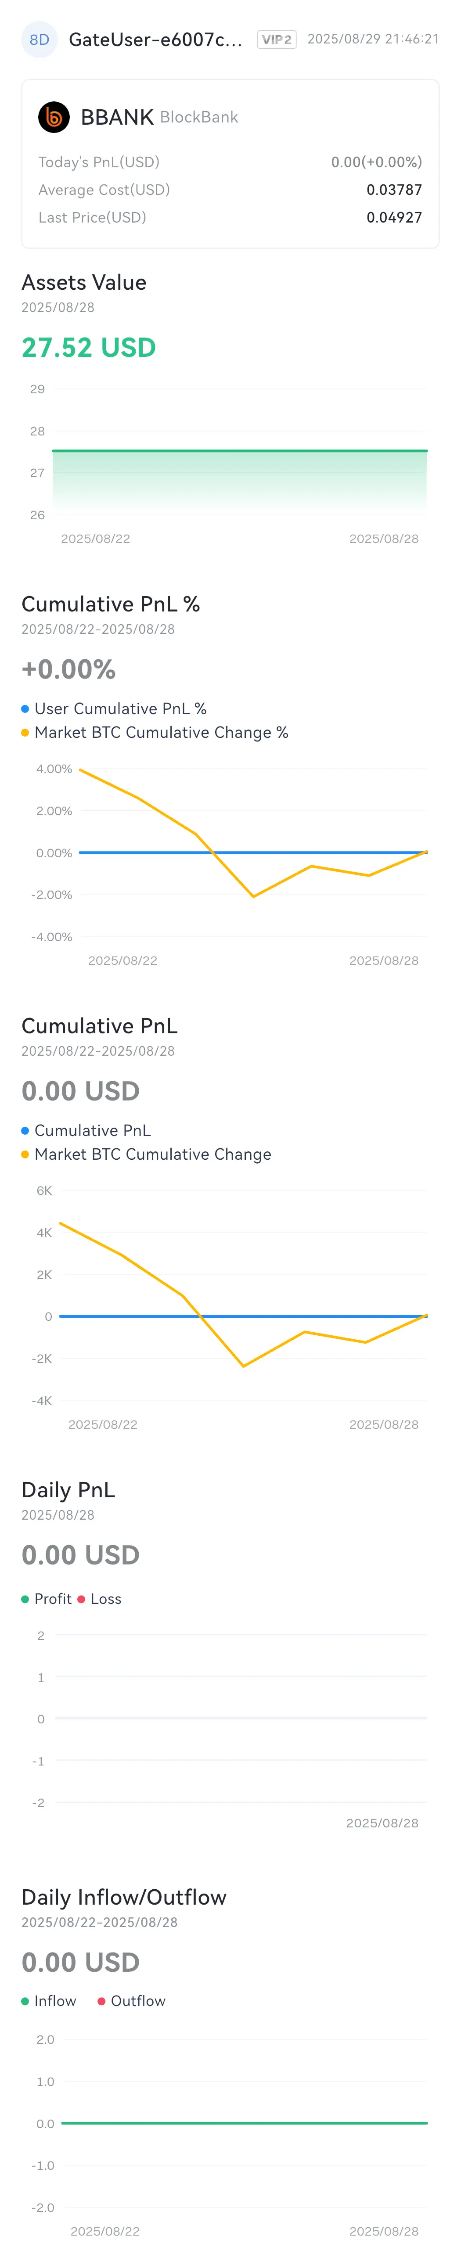The width and height of the screenshot is (461, 2258).
Task: Open the GateUser-e6007c profile name
Action: (155, 40)
